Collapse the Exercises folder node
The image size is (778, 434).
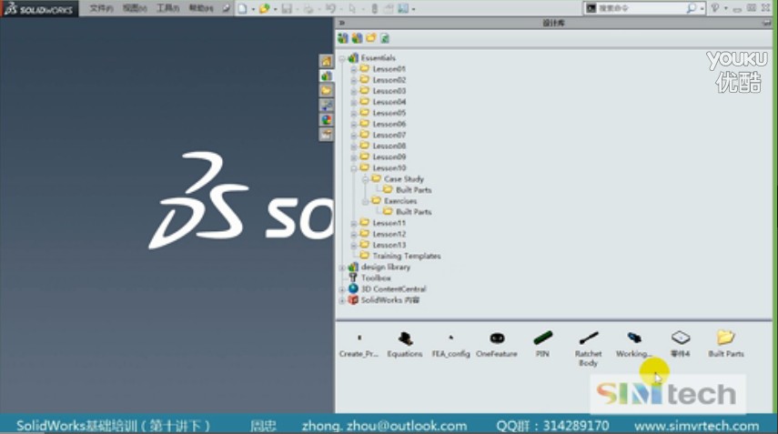tap(365, 201)
